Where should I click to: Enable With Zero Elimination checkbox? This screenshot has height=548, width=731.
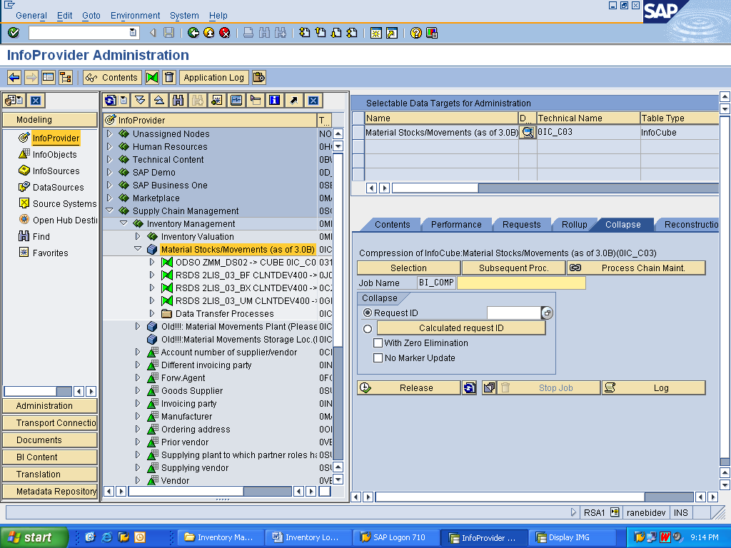pyautogui.click(x=378, y=343)
